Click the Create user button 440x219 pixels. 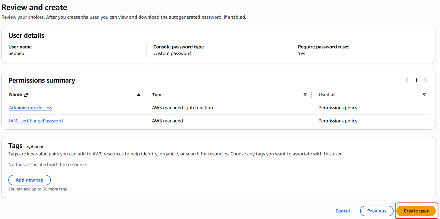tap(416, 211)
